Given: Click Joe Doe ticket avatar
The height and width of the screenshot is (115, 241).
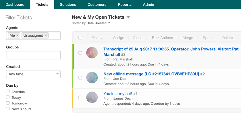Looking at the screenshot, I should pos(92,78).
